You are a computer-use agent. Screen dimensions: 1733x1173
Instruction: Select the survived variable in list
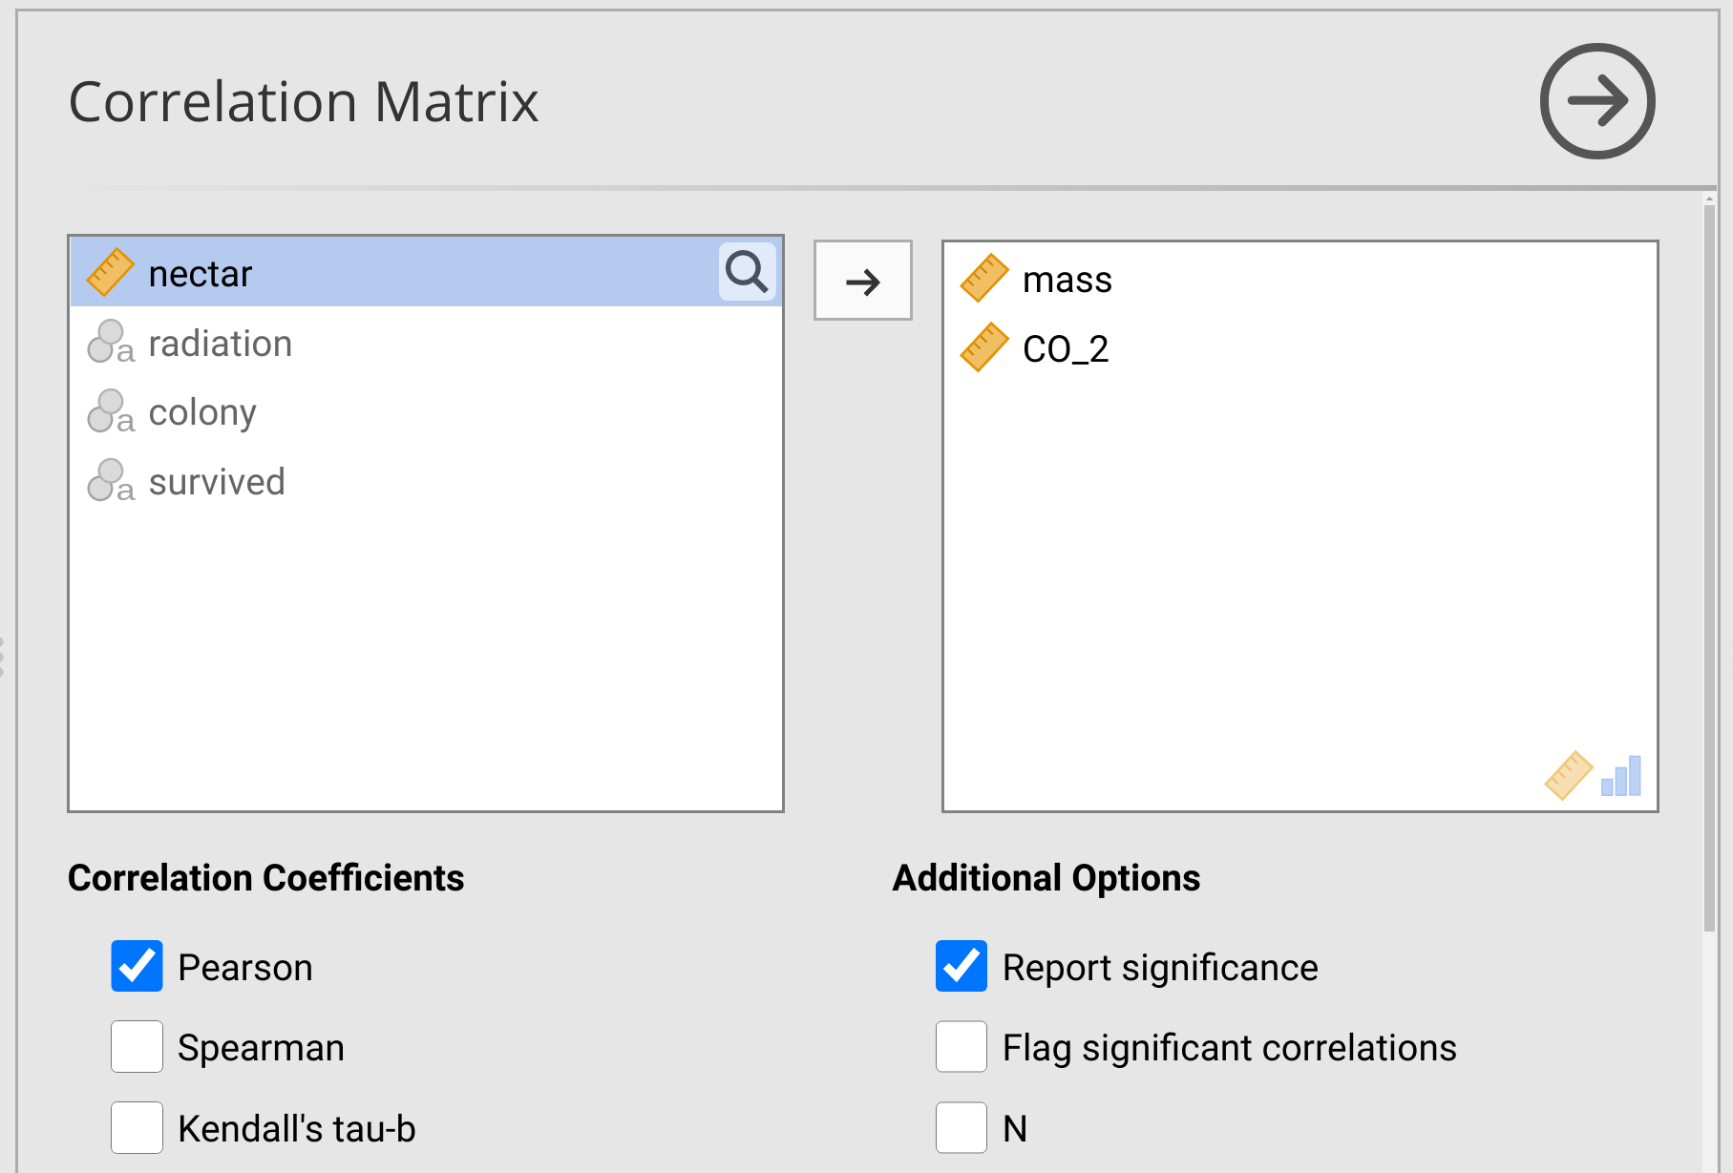(217, 482)
